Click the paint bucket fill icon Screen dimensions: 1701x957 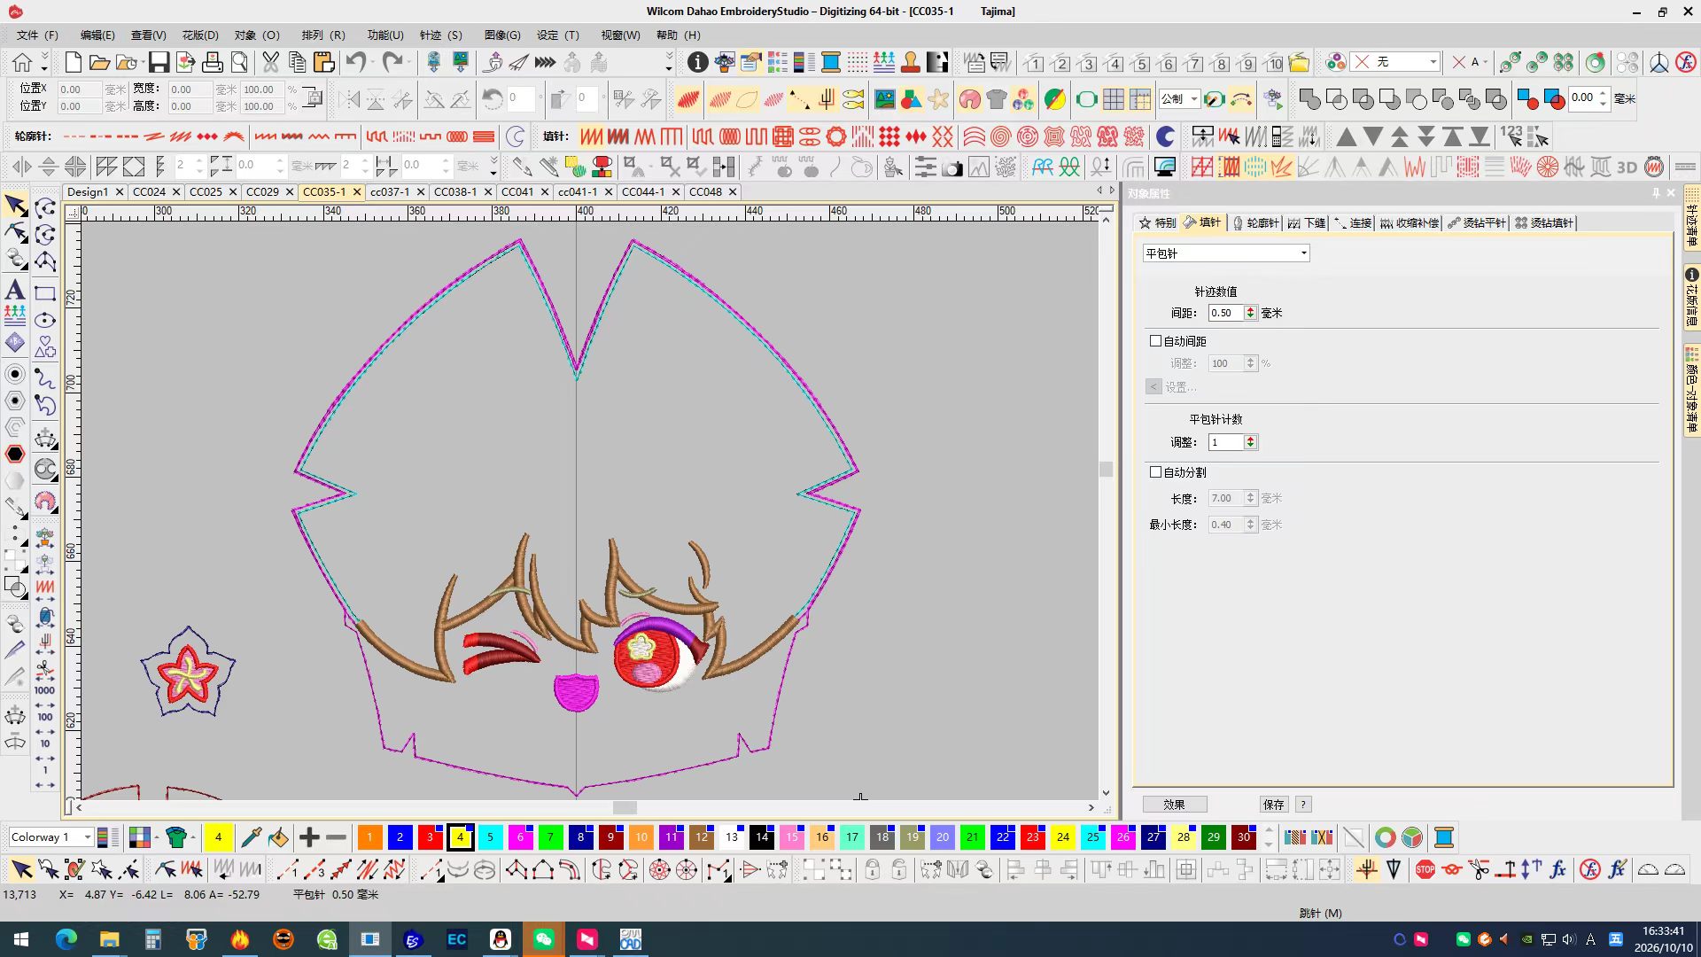[x=278, y=837]
